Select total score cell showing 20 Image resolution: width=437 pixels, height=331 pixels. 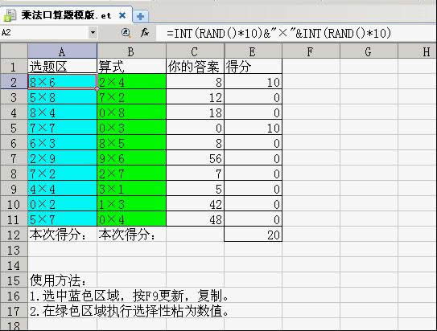[253, 235]
